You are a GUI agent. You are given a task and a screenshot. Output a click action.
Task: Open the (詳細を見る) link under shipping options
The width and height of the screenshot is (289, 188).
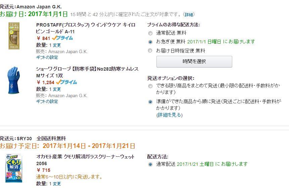pos(170,115)
